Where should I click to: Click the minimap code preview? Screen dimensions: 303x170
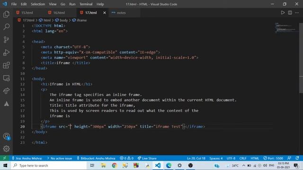(287, 28)
